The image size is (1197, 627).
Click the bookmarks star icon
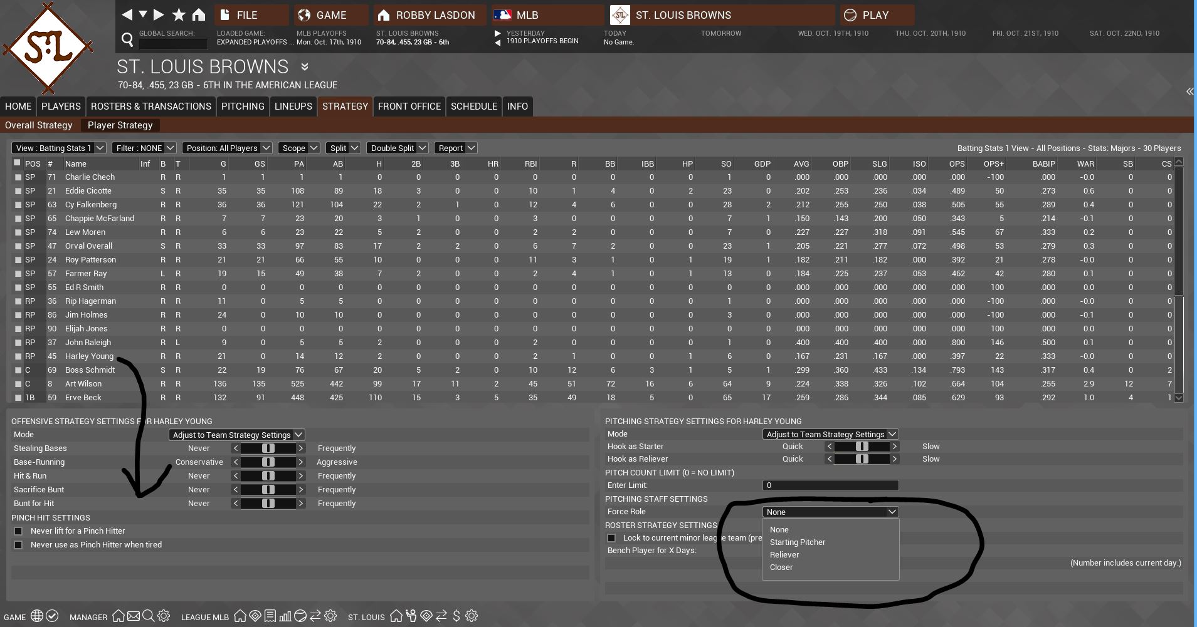[x=179, y=14]
